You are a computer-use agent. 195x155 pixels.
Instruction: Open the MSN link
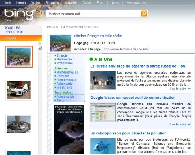tap(116, 3)
